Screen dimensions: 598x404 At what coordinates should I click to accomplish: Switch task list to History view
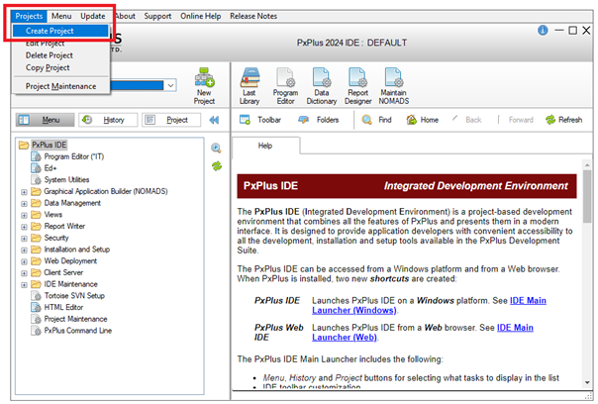tap(106, 120)
